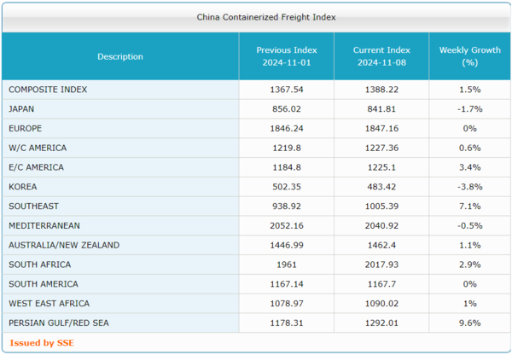
Task: Select KOREA weekly growth -3.8% cell
Action: coord(469,187)
